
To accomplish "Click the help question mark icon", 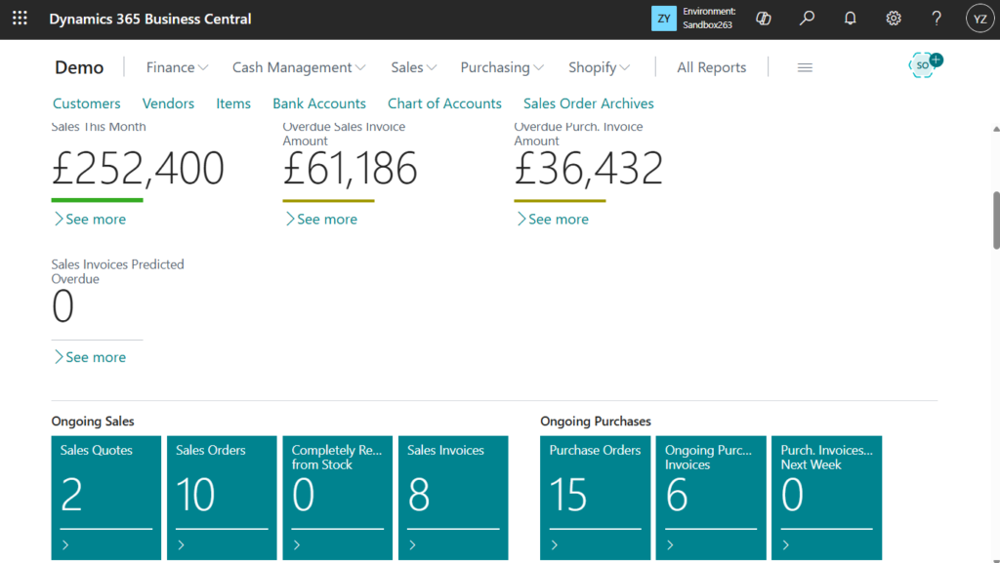I will point(936,19).
